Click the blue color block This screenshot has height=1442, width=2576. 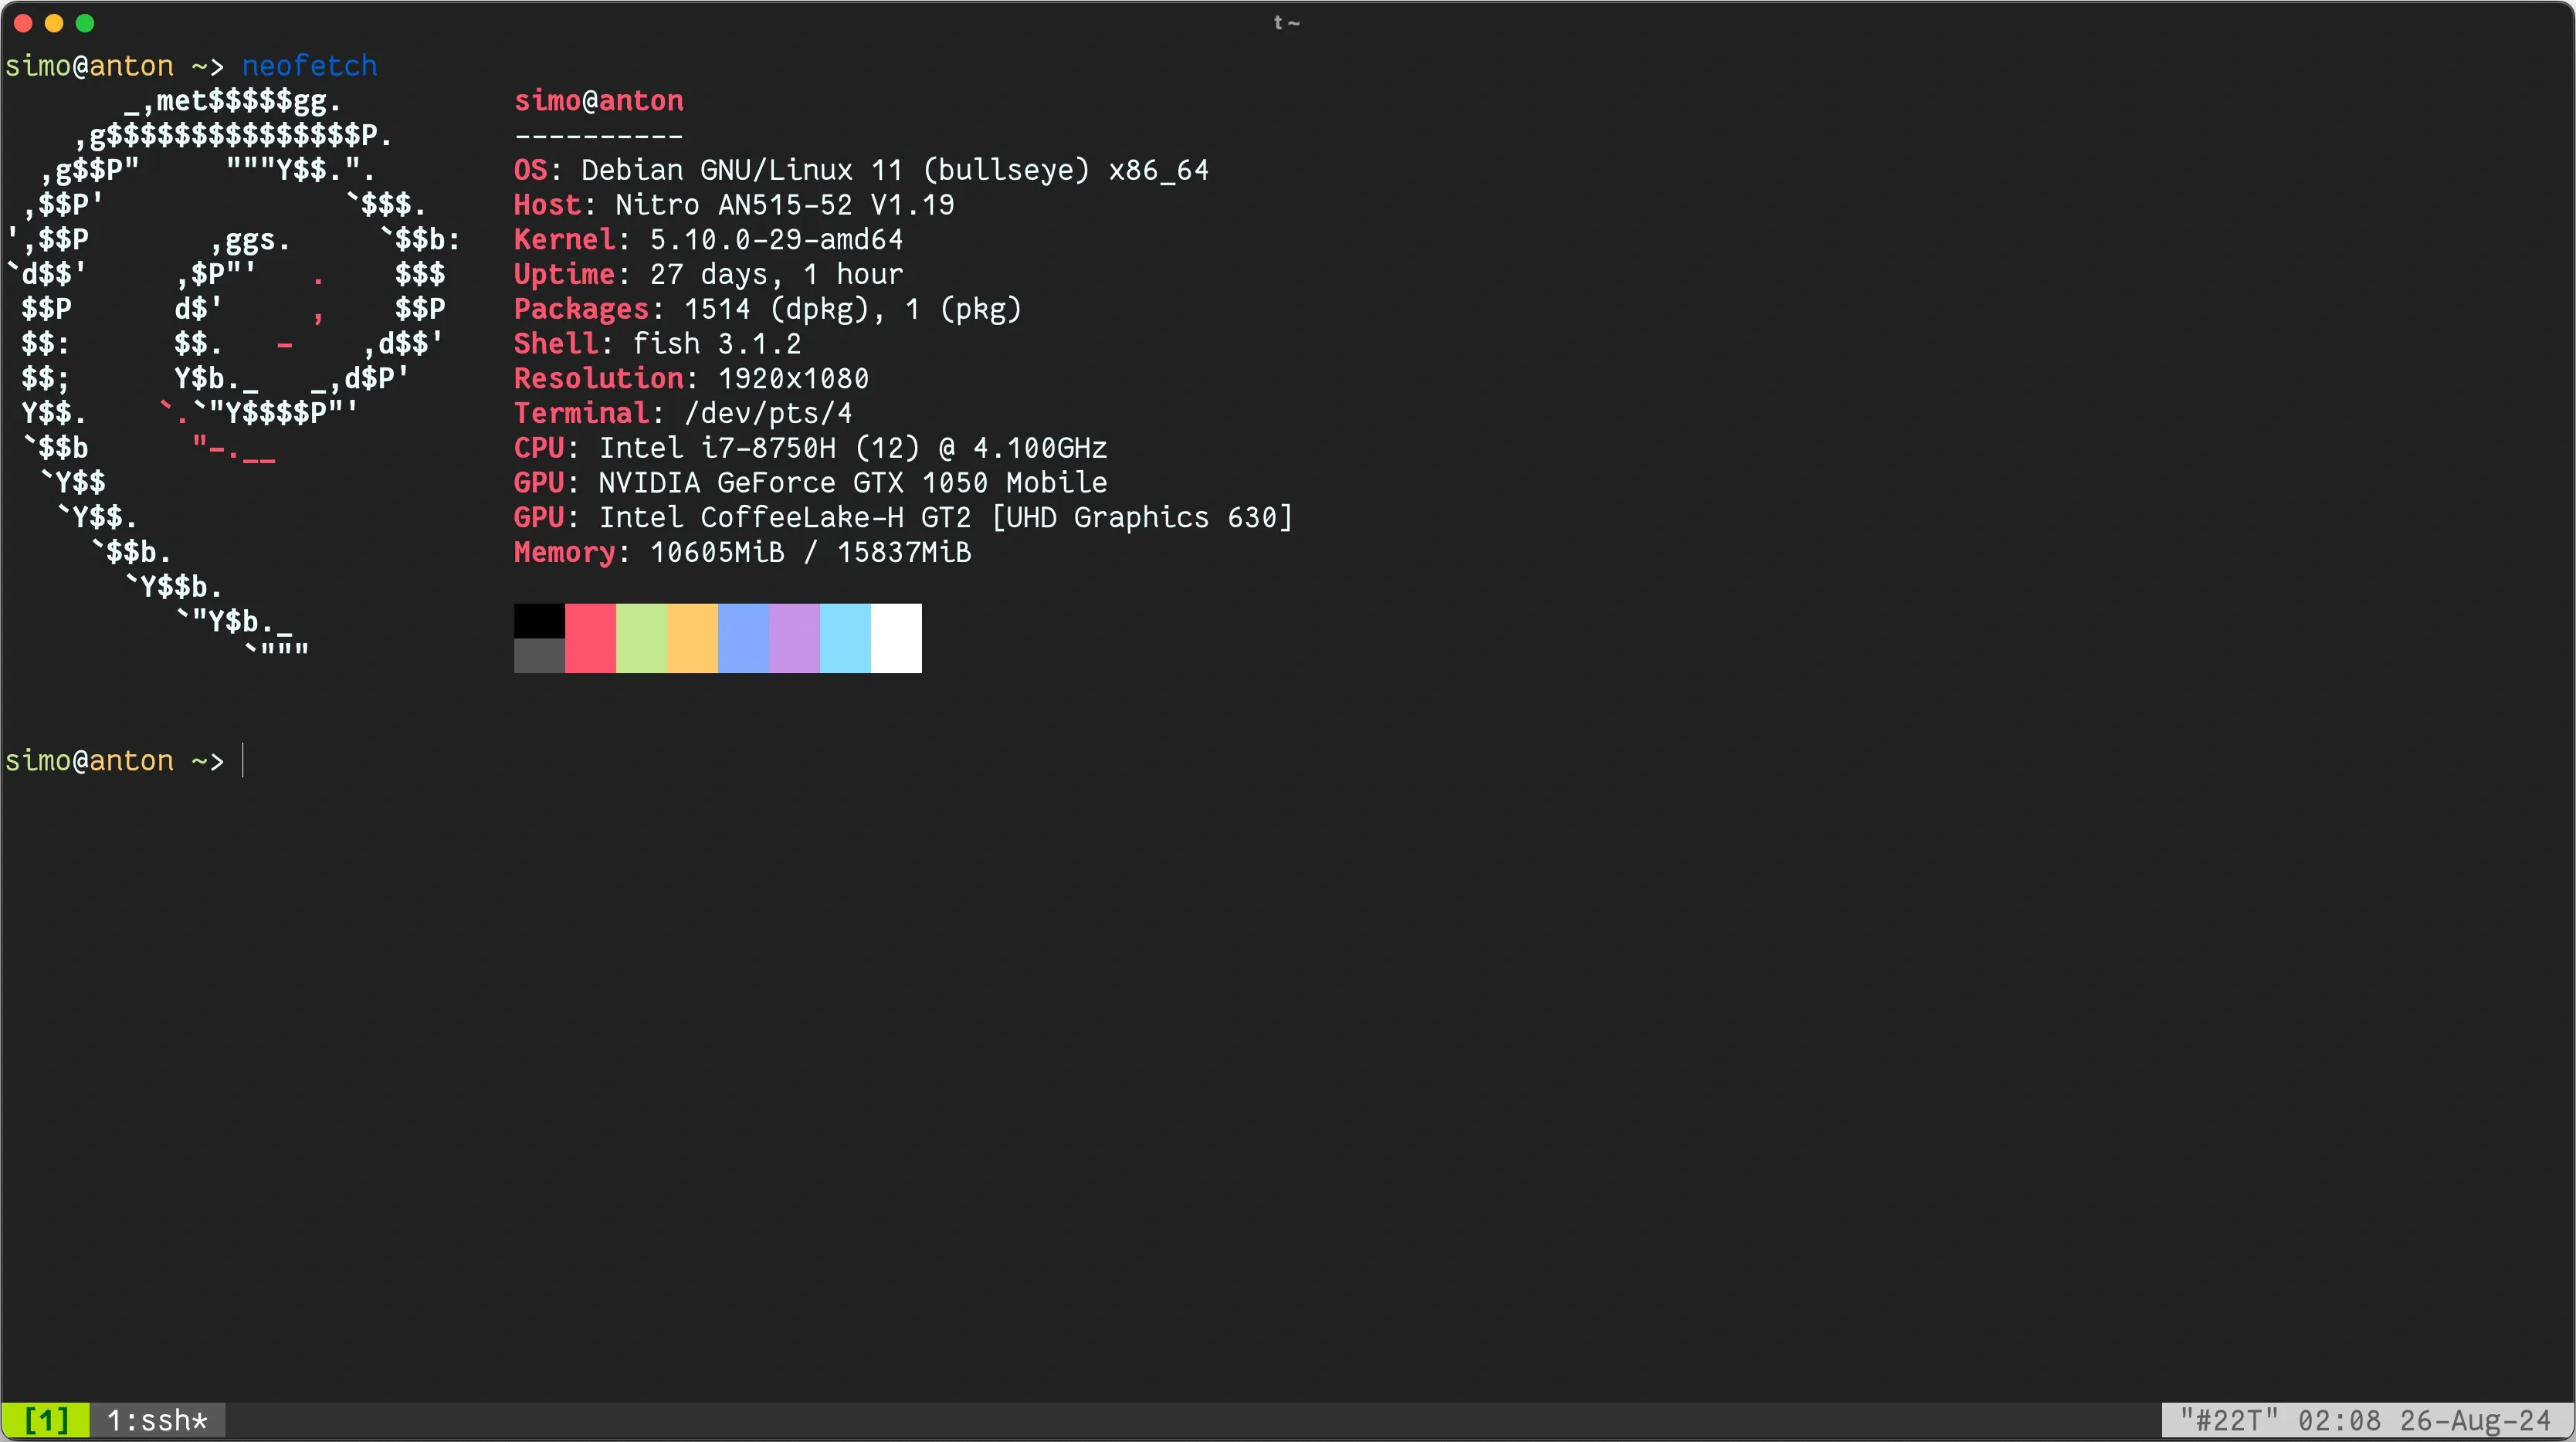pos(743,638)
